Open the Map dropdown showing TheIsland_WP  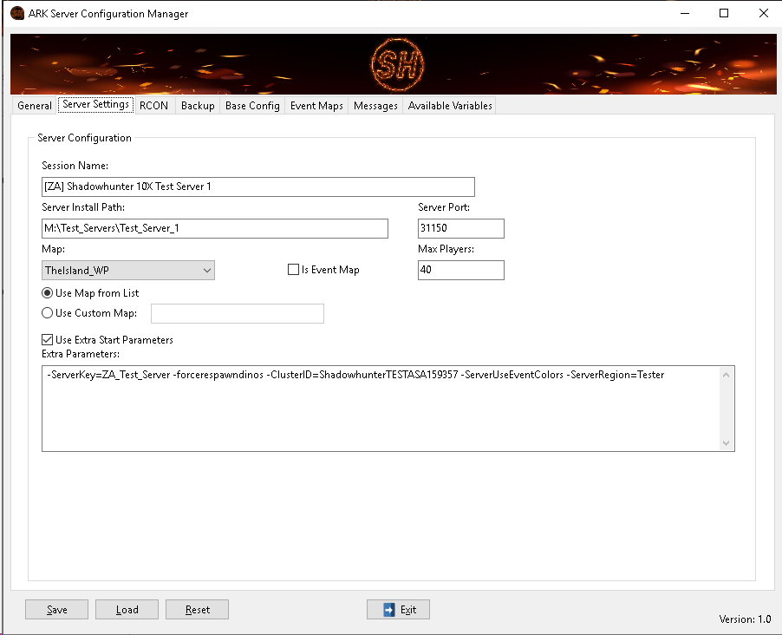pyautogui.click(x=128, y=271)
